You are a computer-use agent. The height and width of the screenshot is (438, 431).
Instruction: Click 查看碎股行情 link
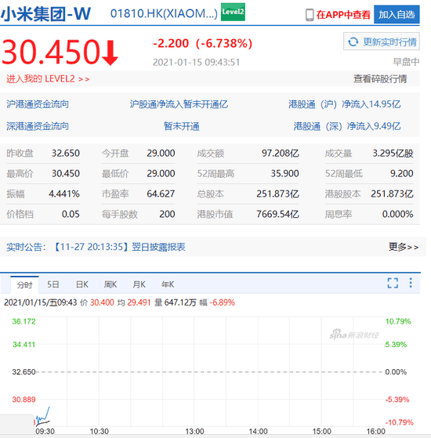(x=380, y=79)
